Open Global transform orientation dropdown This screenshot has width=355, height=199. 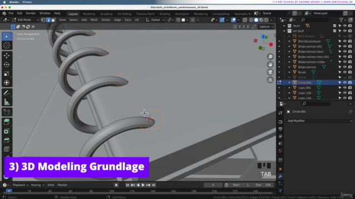155,20
